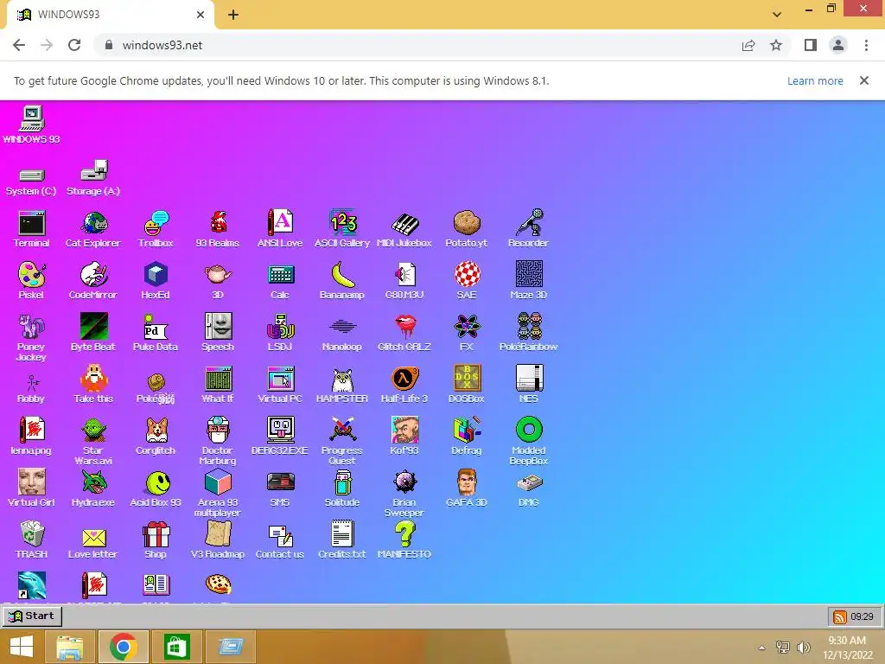Open System (C:) drive icon
The width and height of the screenshot is (885, 664).
click(x=32, y=182)
